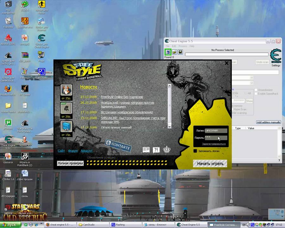Switch to the Flashing taskbar window
The height and width of the screenshot is (228, 285).
tap(126, 225)
